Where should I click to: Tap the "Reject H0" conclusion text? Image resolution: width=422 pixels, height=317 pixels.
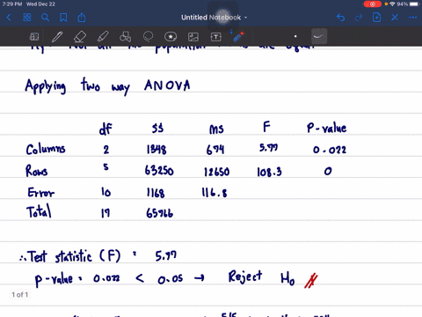[261, 277]
